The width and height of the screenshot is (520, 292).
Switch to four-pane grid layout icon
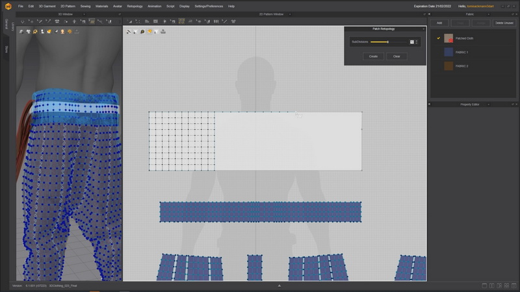(x=506, y=286)
